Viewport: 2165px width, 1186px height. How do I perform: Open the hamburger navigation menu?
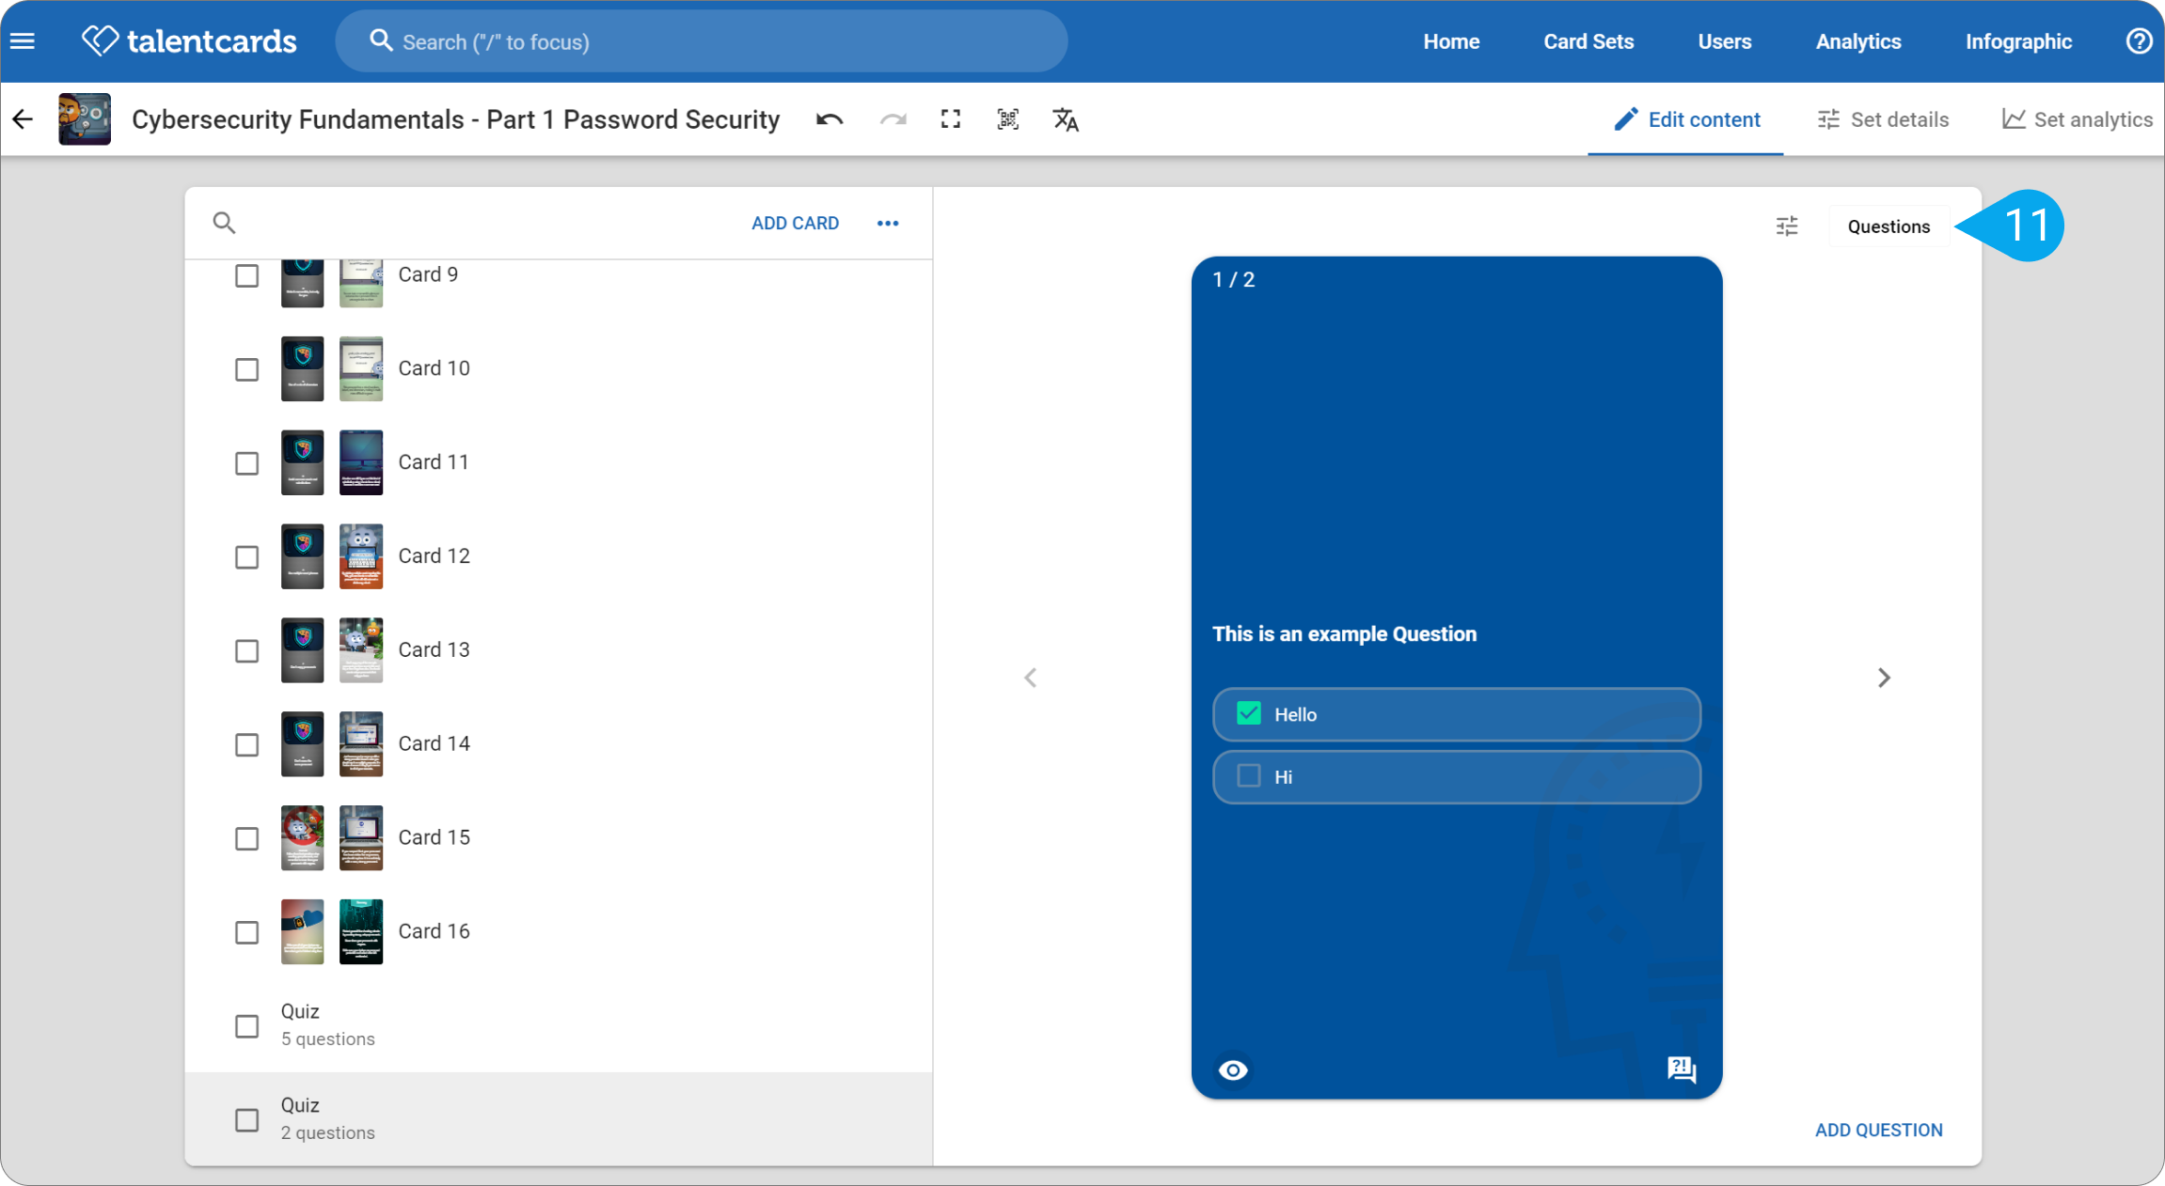point(23,41)
